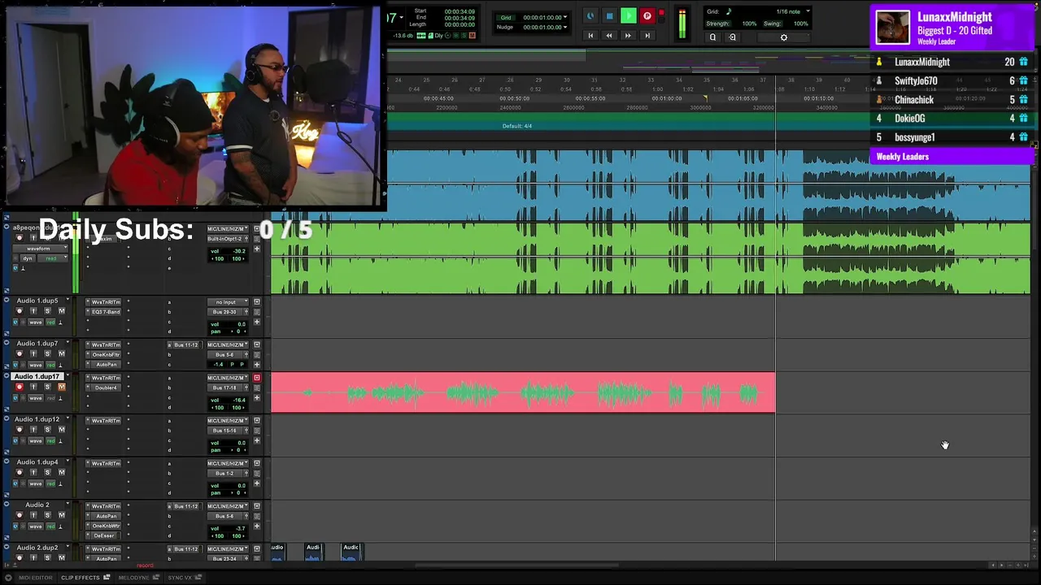Select Bus 29-30 output on Audio 1.dup5
Viewport: 1041px width, 585px height.
coord(225,312)
